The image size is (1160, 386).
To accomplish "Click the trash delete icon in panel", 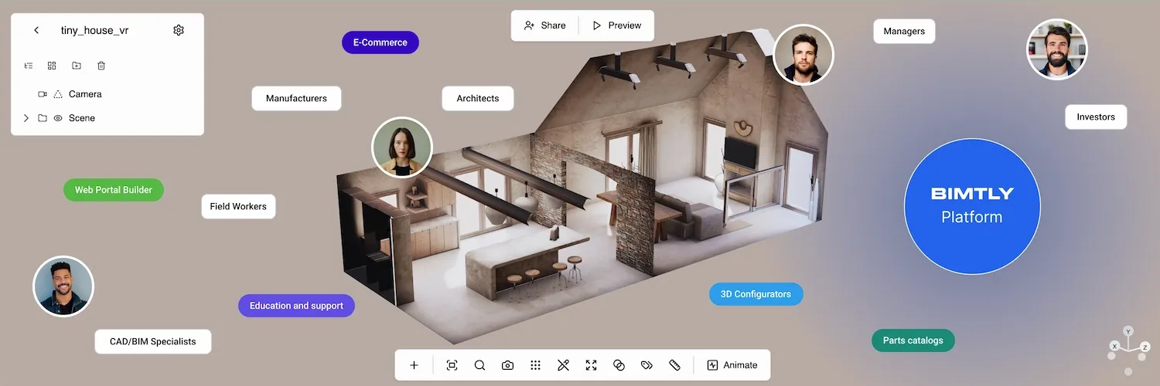I will [x=101, y=66].
